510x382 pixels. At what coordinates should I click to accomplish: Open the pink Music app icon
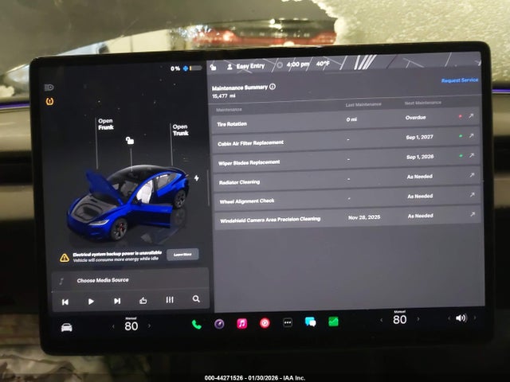[x=242, y=324]
